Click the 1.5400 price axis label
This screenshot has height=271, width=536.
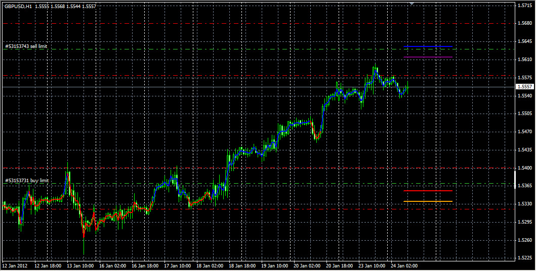tap(525, 168)
